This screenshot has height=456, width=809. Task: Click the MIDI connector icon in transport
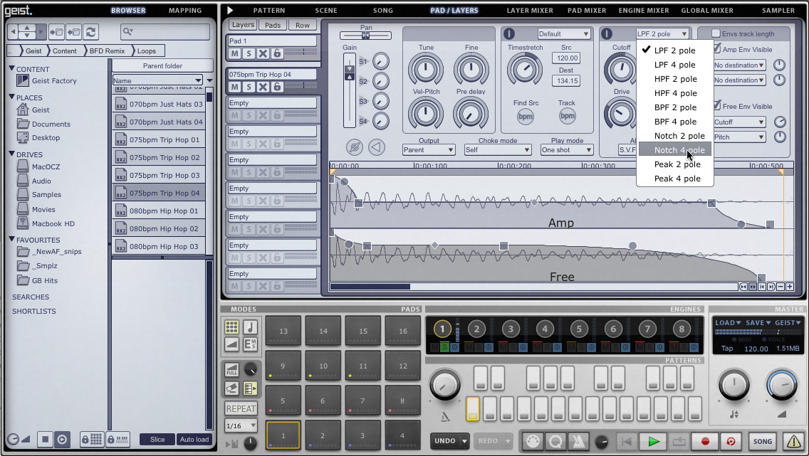[x=532, y=441]
